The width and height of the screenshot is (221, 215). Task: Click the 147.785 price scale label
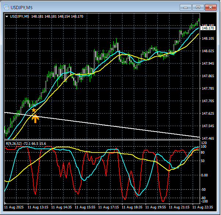coord(208,88)
